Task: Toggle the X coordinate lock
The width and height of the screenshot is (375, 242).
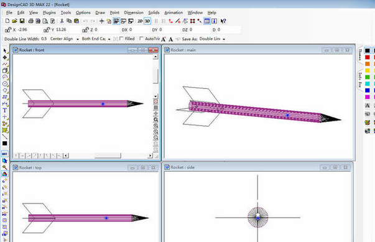Action: pyautogui.click(x=7, y=30)
